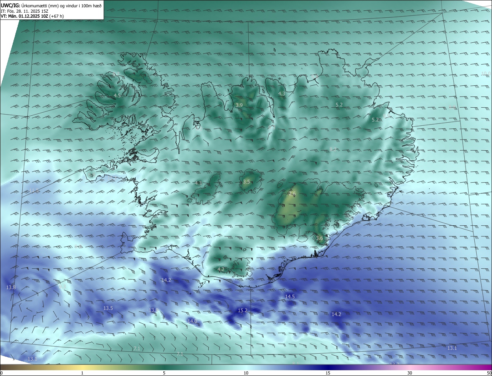Click the 13.8 value label over the sea
The height and width of the screenshot is (376, 492).
tap(11, 288)
